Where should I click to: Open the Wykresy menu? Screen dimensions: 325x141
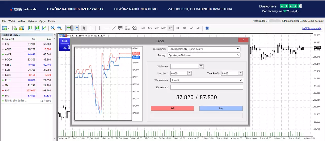point(32,21)
